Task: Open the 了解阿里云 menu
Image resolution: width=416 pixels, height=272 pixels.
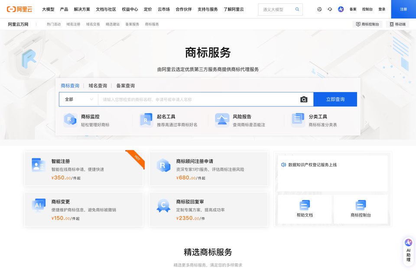Action: tap(234, 9)
